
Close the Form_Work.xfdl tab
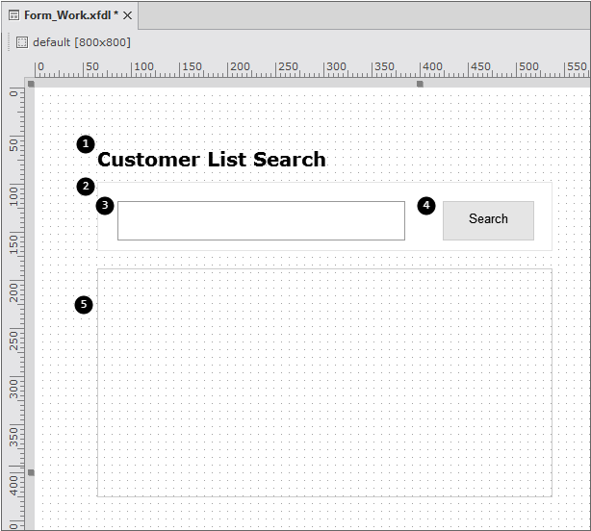coord(127,15)
